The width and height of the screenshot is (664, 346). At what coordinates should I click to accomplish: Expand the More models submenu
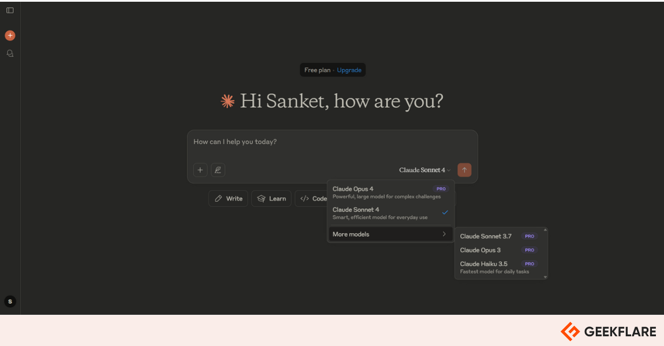(390, 234)
